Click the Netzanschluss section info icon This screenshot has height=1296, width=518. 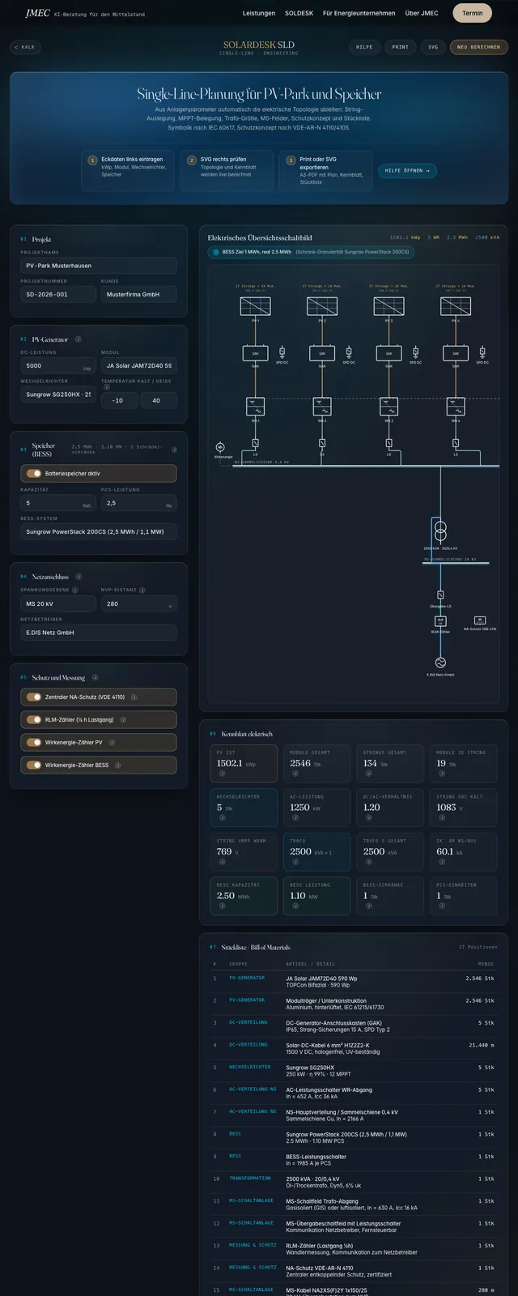point(79,577)
